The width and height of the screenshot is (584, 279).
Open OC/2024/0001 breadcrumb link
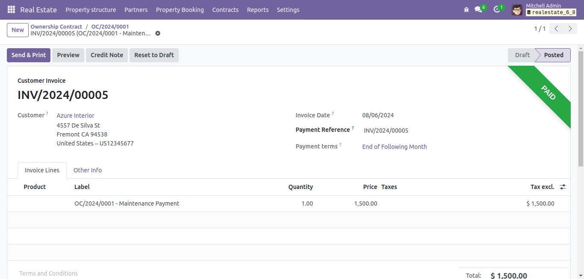(110, 26)
